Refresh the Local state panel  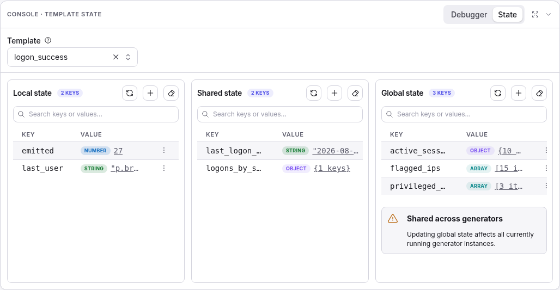(130, 93)
